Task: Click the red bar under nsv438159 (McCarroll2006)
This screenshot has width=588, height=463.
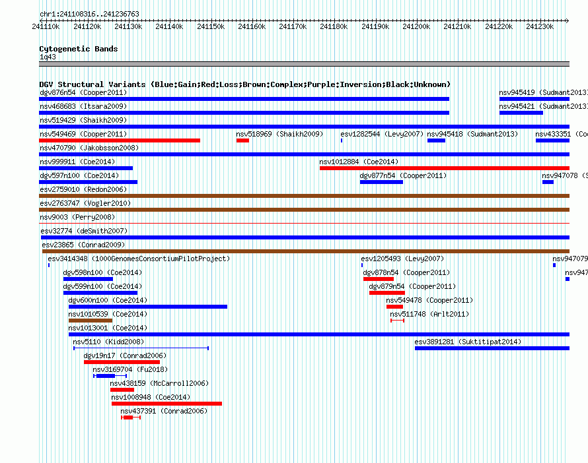Action: (x=122, y=390)
